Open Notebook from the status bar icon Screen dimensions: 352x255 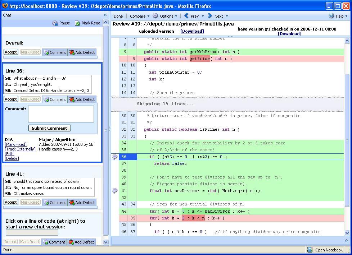click(309, 250)
